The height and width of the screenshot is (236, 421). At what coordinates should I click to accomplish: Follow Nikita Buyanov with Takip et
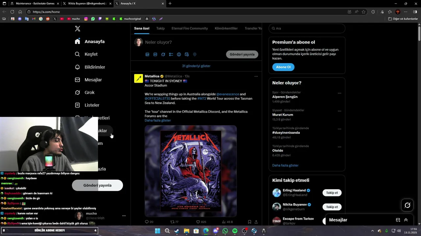pyautogui.click(x=332, y=207)
